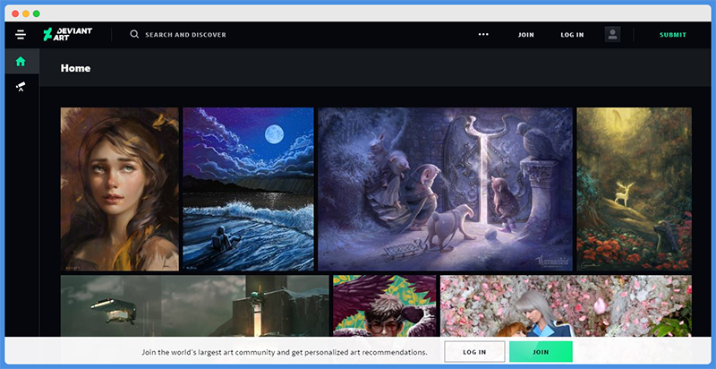
Task: Click the user avatar profile icon
Action: 612,34
